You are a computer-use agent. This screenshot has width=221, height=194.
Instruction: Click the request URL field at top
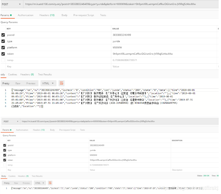tap(121, 4)
